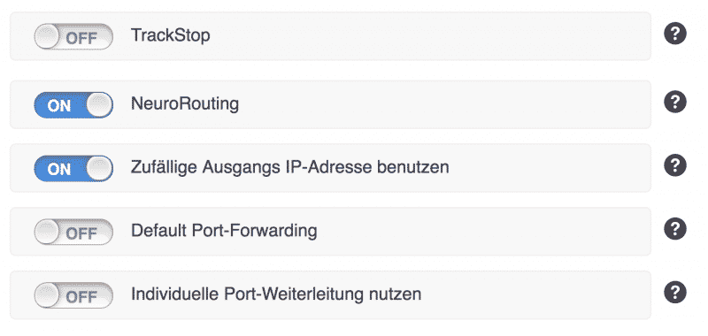Enable the Default Port-Forwarding switch
Viewport: 708px width, 336px height.
point(73,233)
